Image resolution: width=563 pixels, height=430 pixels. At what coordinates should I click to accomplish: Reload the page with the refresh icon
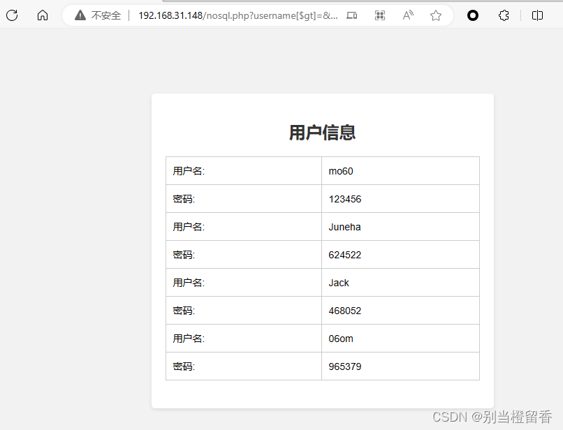[x=12, y=15]
